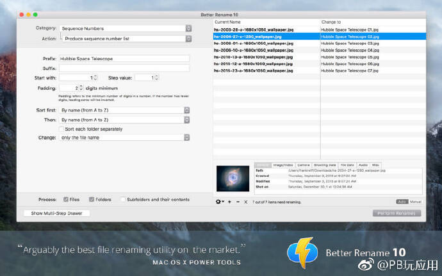The width and height of the screenshot is (442, 276).
Task: Click new name Hubble Space Telescope 05.jpg
Action: coord(350,57)
